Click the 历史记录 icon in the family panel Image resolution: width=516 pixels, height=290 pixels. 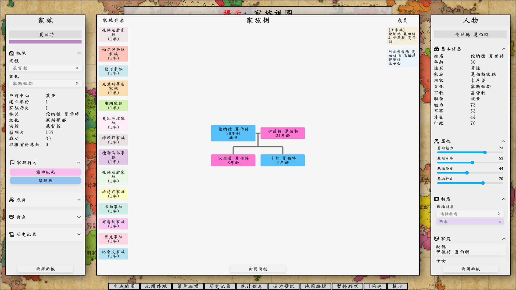(x=12, y=234)
